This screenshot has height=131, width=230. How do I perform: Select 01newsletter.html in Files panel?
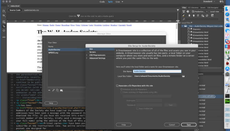(200, 32)
